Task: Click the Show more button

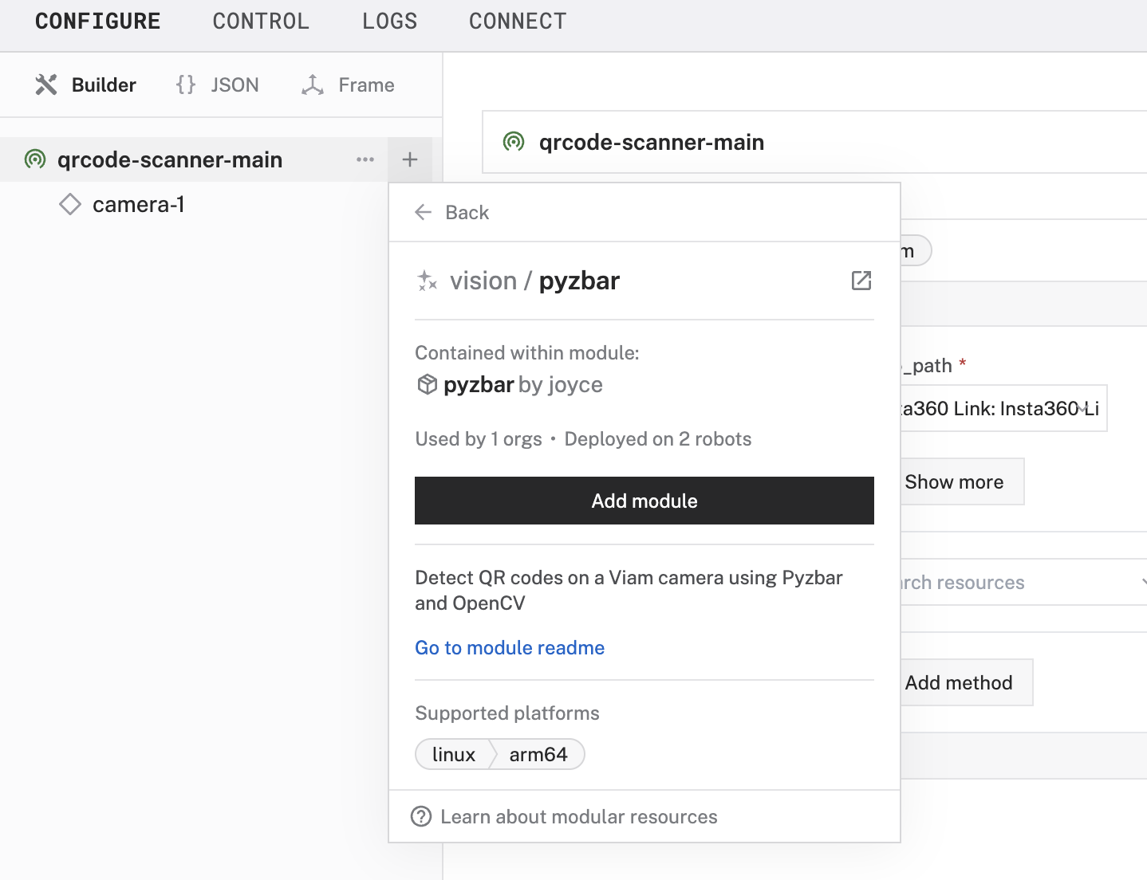Action: pyautogui.click(x=962, y=481)
